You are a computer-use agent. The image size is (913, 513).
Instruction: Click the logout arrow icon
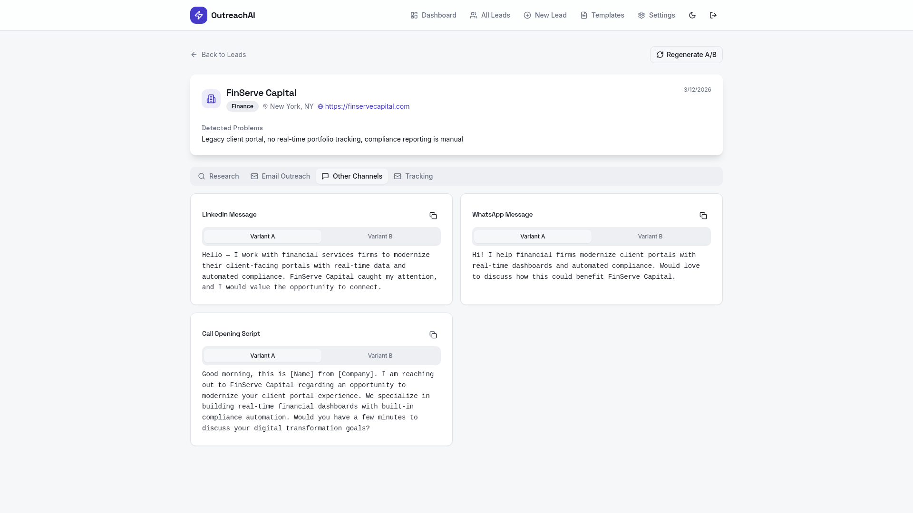point(713,15)
